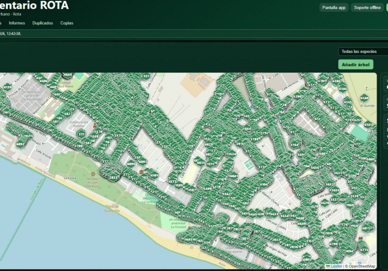
Task: Select tree marker 6092 on the map
Action: pyautogui.click(x=20, y=144)
